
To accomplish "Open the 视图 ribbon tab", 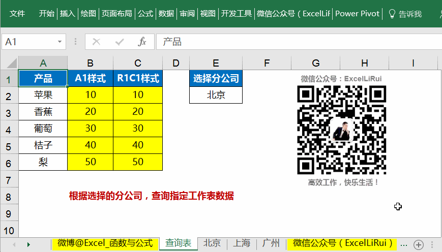I will click(208, 14).
